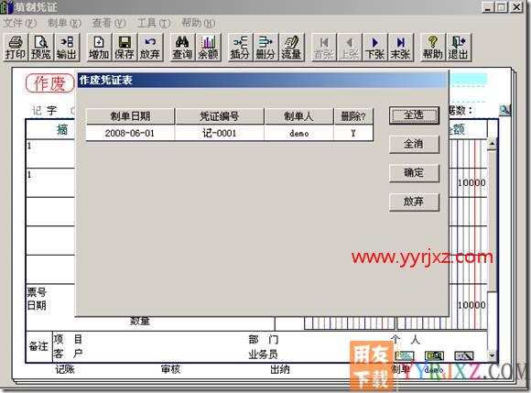This screenshot has width=531, height=393.
Task: Select the 记-0001 voucher number cell
Action: tap(220, 133)
